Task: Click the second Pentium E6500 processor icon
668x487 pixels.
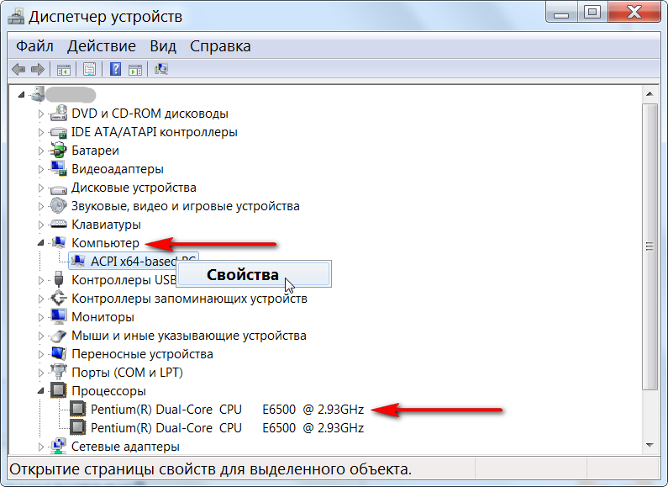Action: pos(77,428)
